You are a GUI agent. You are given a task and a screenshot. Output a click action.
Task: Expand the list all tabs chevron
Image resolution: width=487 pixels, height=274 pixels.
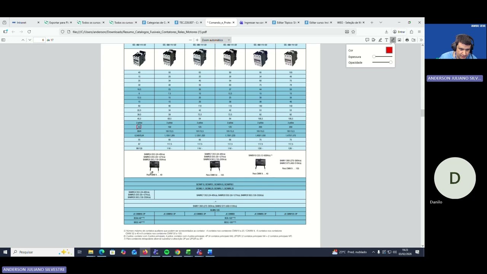[x=380, y=22]
